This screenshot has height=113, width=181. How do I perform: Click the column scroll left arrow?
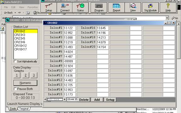click(45, 100)
